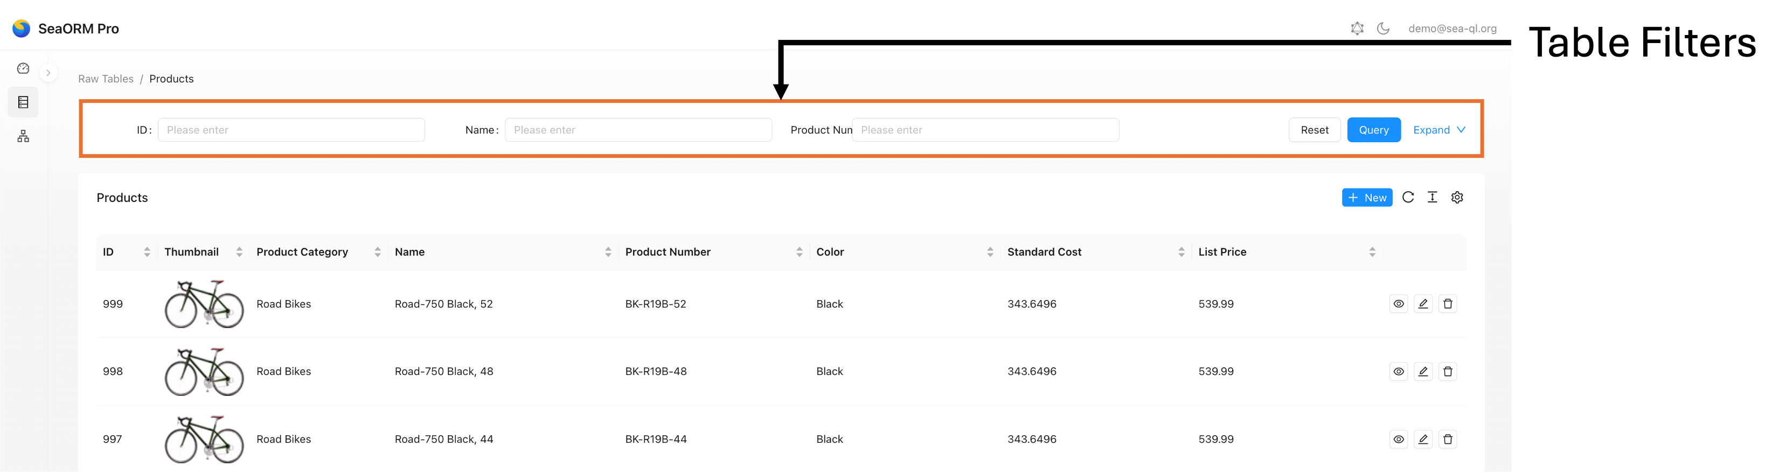View product 999 details eye icon
Image resolution: width=1785 pixels, height=474 pixels.
point(1398,304)
